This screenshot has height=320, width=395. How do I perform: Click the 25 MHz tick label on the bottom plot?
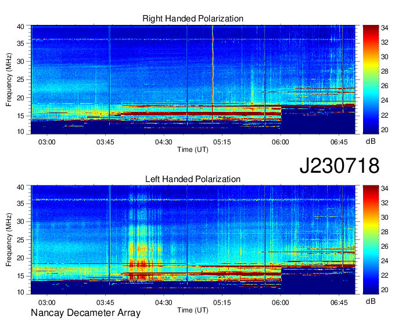point(20,240)
